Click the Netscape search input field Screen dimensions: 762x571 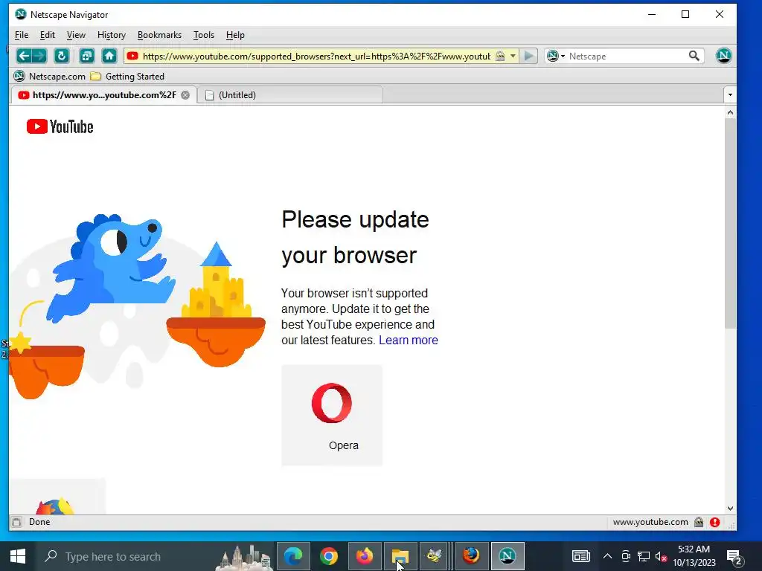click(627, 57)
